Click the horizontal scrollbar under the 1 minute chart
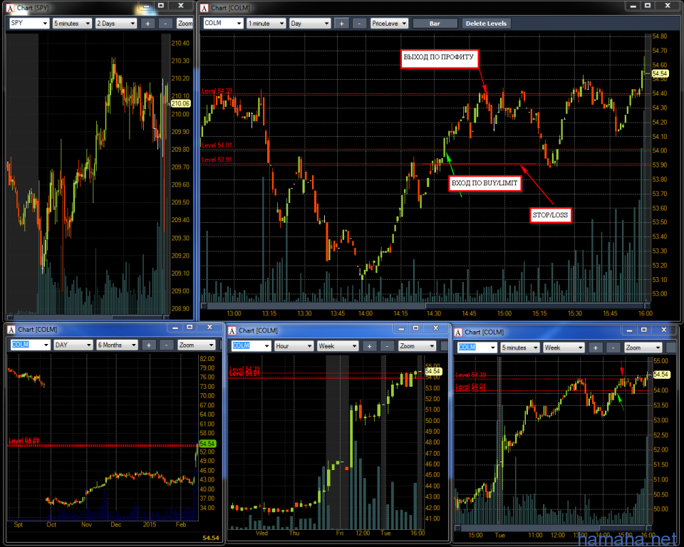 (x=427, y=305)
